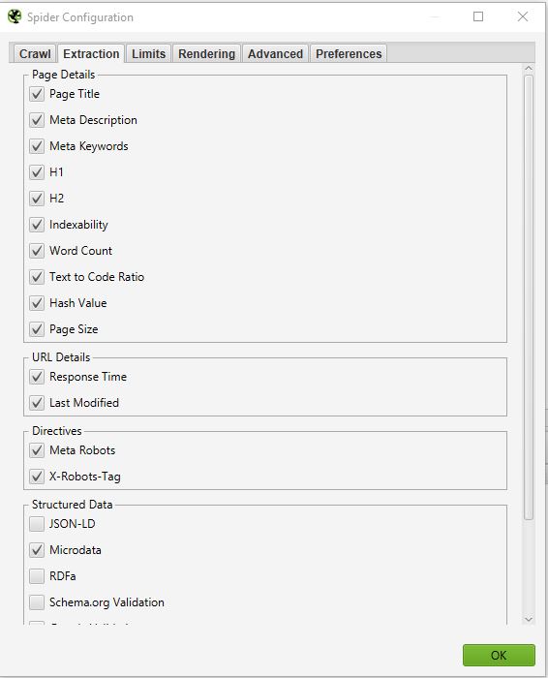Click the scrollbar down arrow
This screenshot has width=548, height=678.
528,619
